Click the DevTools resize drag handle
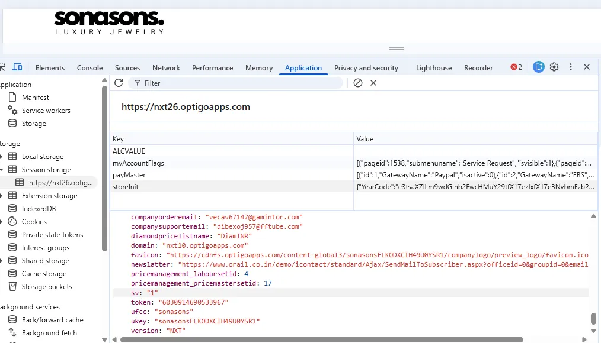The width and height of the screenshot is (601, 343). pyautogui.click(x=397, y=48)
